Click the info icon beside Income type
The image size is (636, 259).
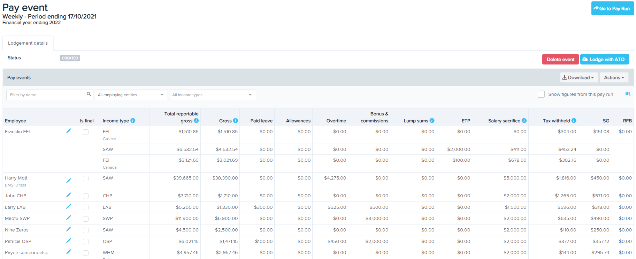pos(133,121)
